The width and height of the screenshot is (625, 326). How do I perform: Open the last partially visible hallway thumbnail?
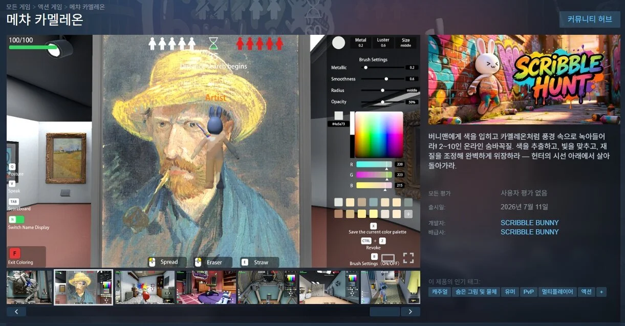tap(390, 287)
